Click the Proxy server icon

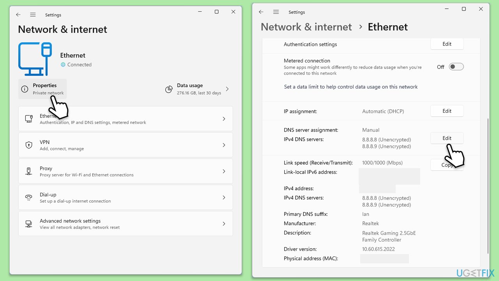coord(28,171)
